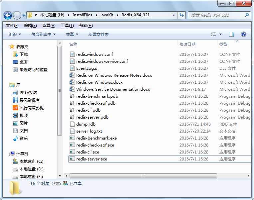Select the server_log.txt file icon
254x200 pixels.
[72, 131]
